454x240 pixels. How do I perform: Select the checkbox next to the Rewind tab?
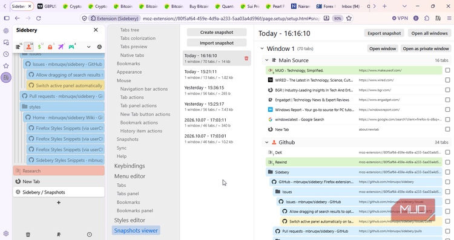click(x=447, y=162)
